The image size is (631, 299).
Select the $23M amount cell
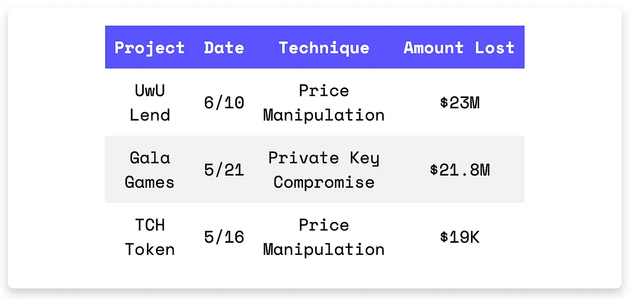(x=460, y=103)
